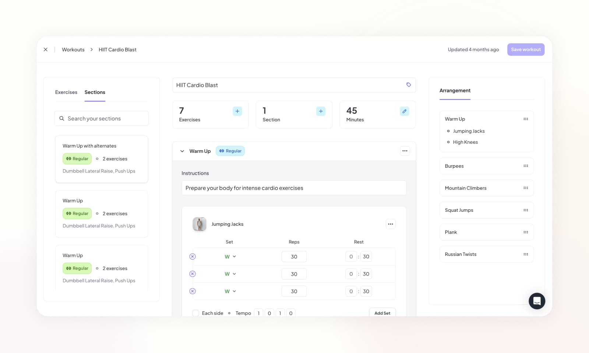Click the Save workout button
This screenshot has width=589, height=353.
pyautogui.click(x=526, y=49)
